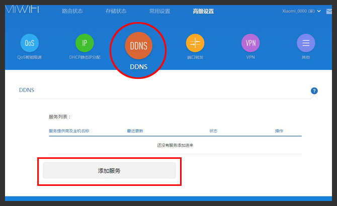This screenshot has height=206, width=337.
Task: Select the orange DDNS icon
Action: pyautogui.click(x=139, y=46)
